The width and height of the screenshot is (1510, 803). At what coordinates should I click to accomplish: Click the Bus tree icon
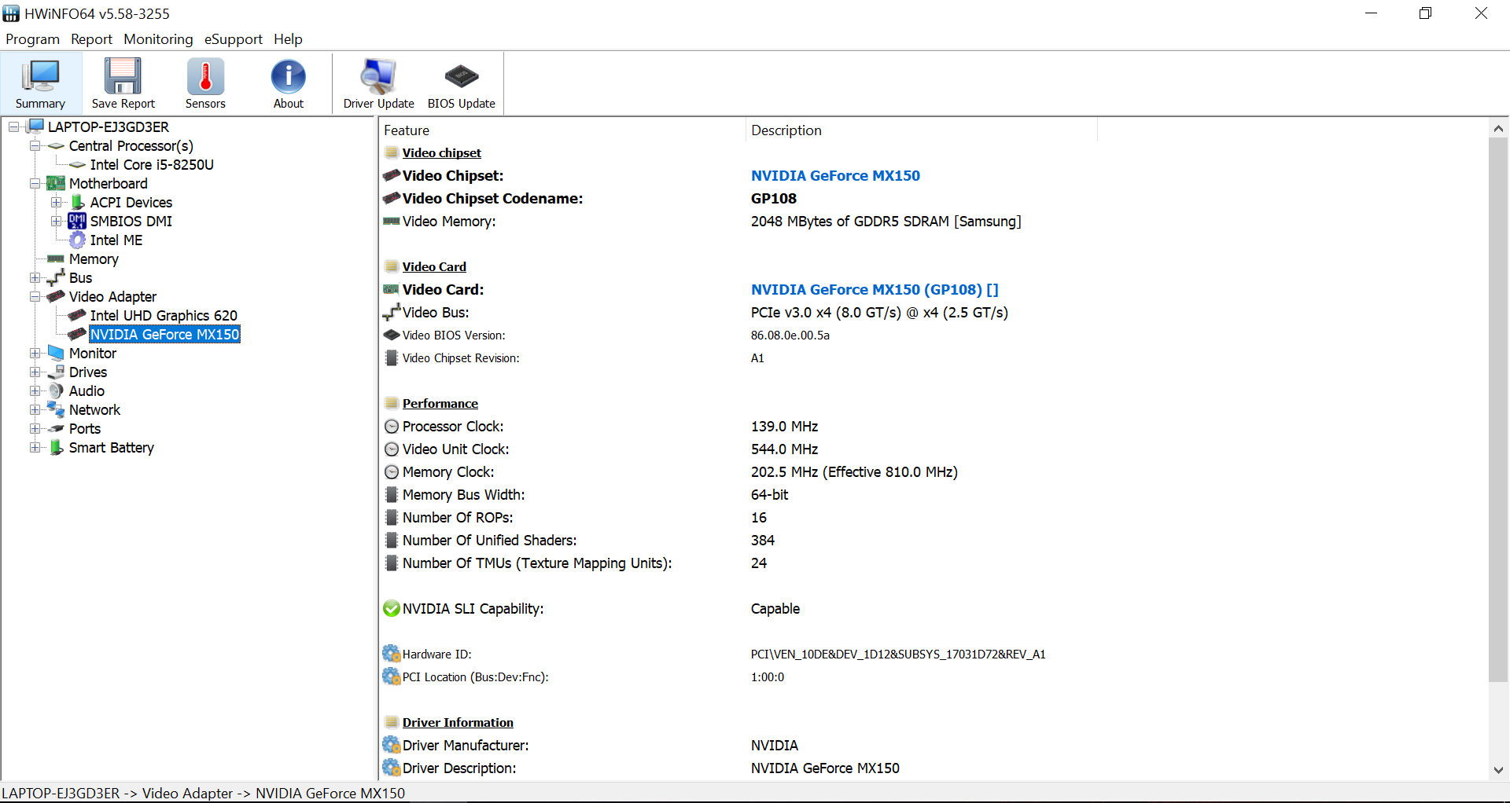coord(56,277)
